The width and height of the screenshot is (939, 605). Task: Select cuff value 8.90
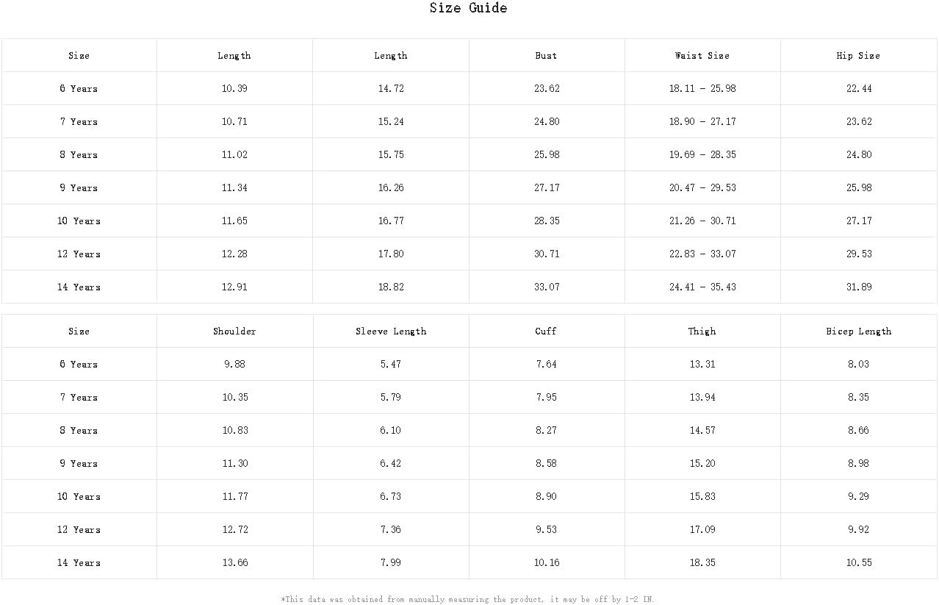(547, 497)
